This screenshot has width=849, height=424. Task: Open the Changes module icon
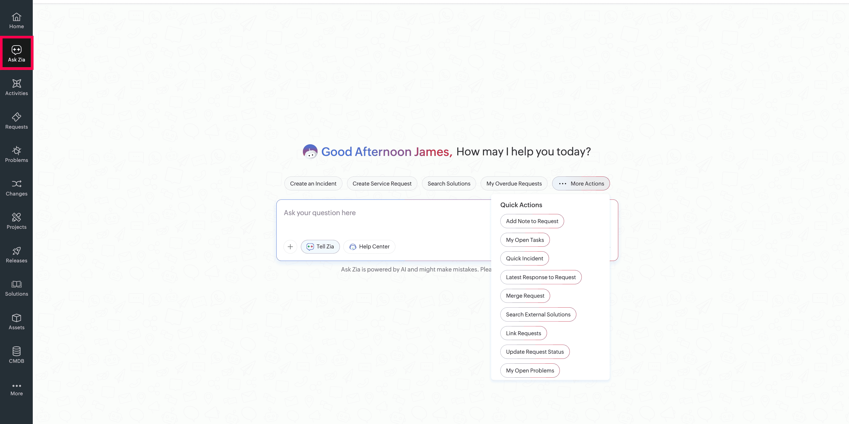coord(17,188)
